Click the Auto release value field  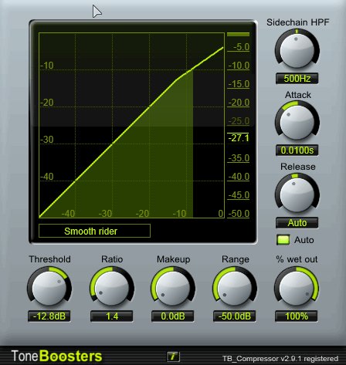point(297,223)
